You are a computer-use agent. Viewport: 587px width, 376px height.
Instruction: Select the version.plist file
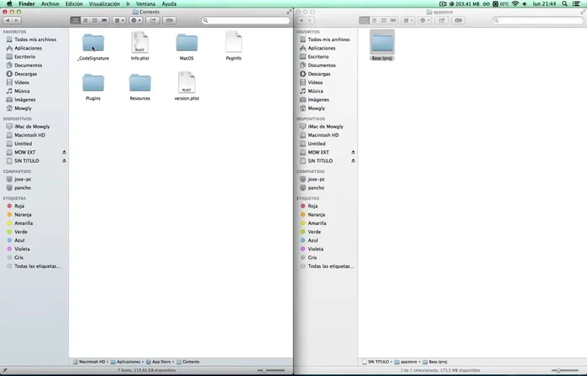click(x=186, y=82)
